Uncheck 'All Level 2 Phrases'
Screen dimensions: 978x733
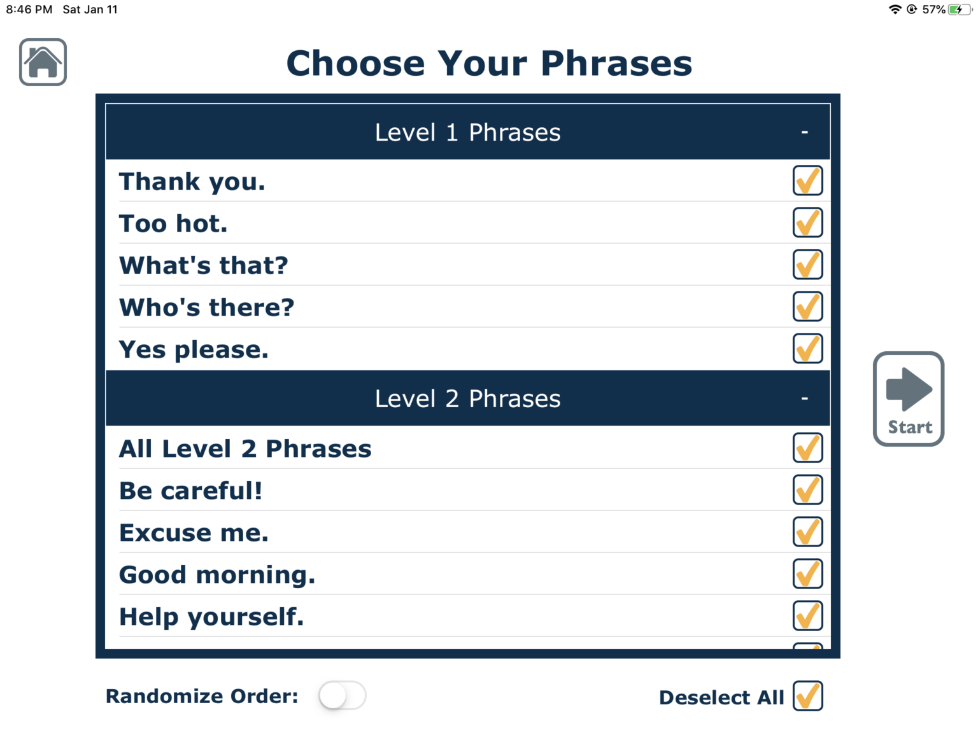[x=807, y=447]
